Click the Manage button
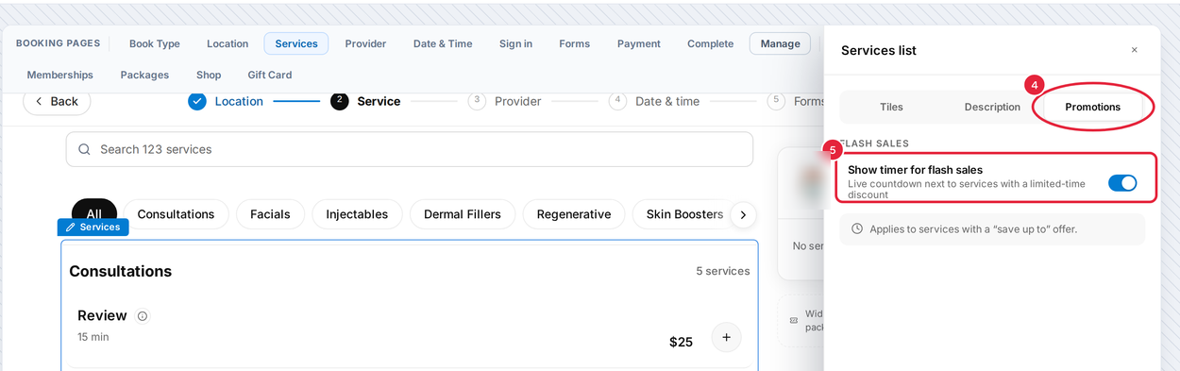The width and height of the screenshot is (1180, 371). tap(780, 43)
